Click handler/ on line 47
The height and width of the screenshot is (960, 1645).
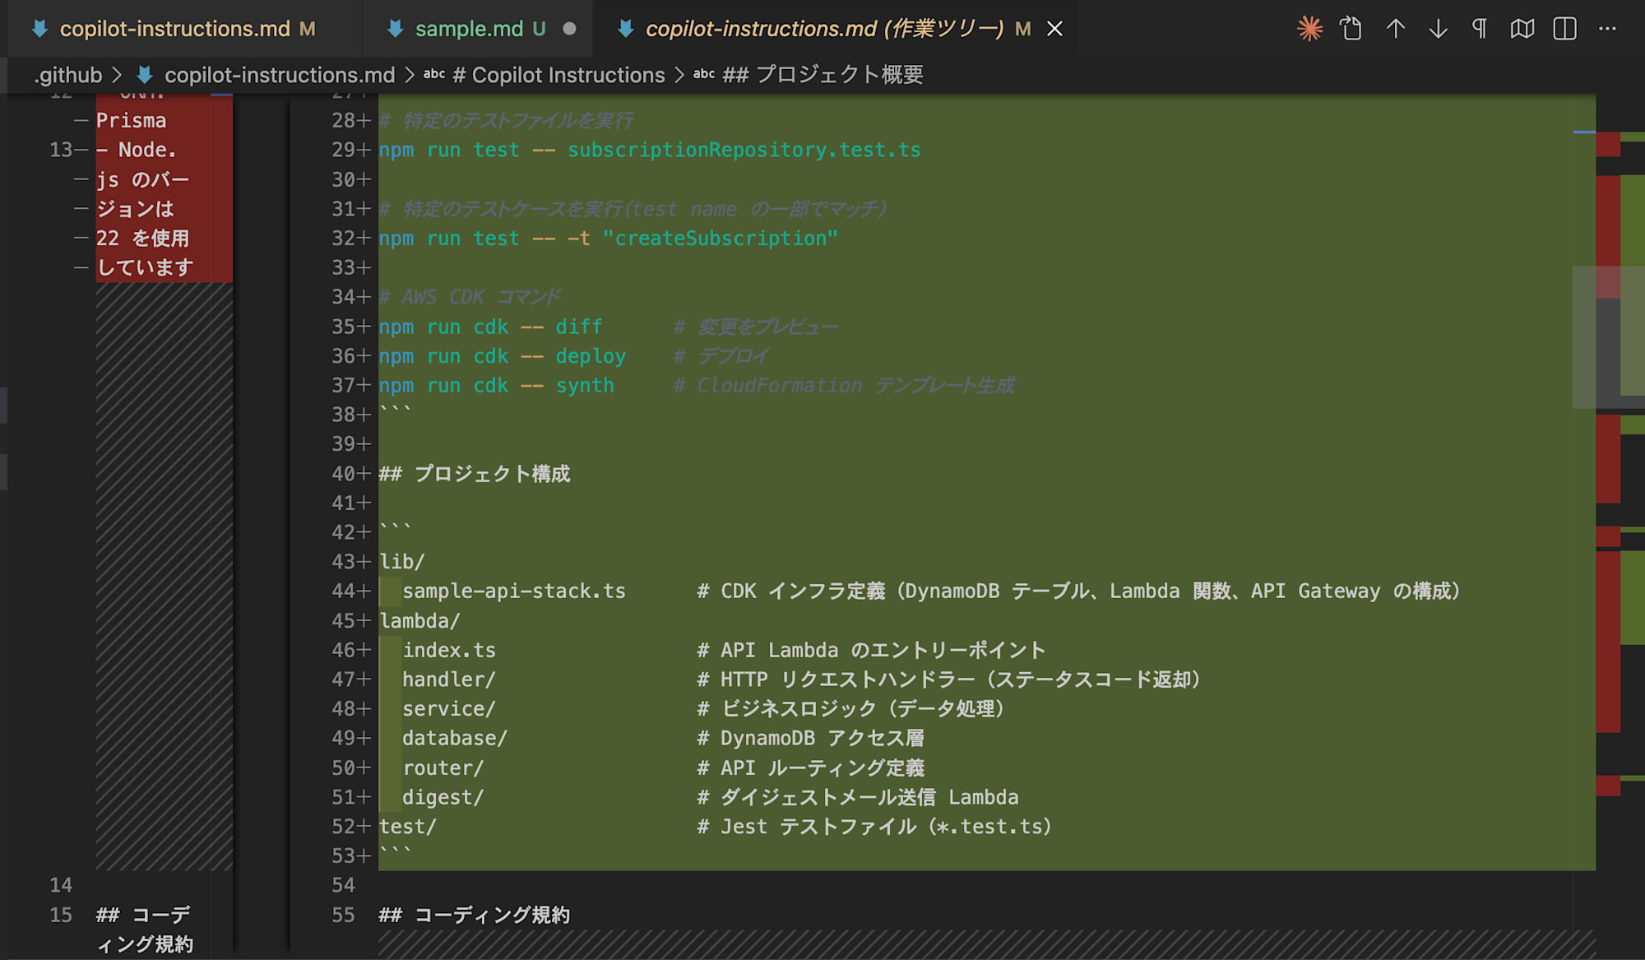coord(449,679)
